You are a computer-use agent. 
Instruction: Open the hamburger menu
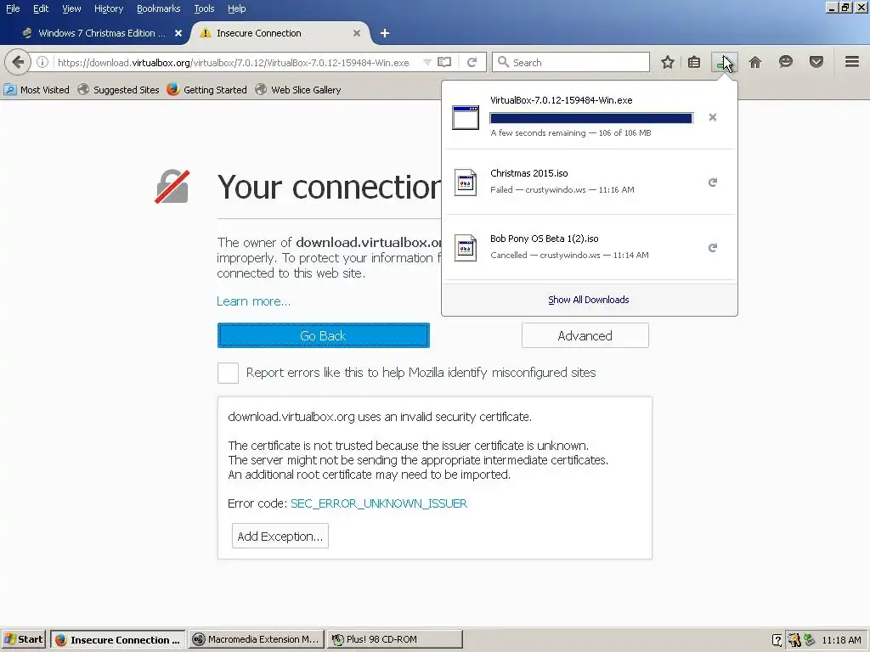(x=851, y=62)
